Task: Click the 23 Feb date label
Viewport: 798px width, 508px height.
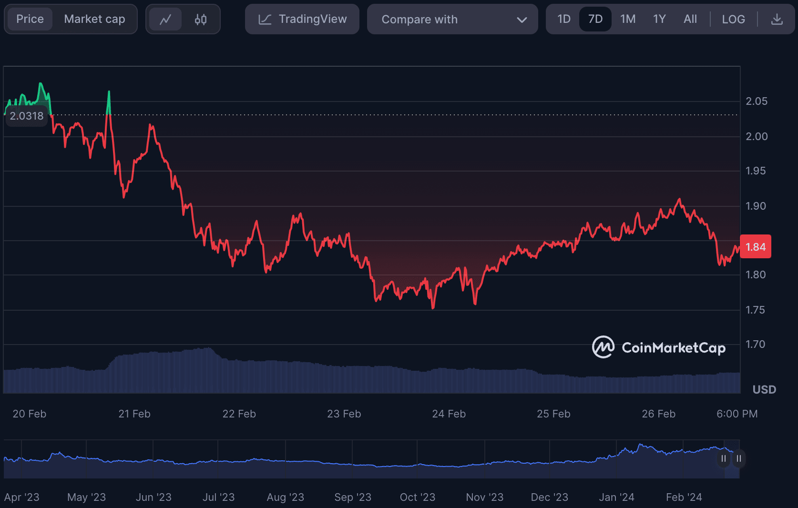Action: click(x=344, y=414)
